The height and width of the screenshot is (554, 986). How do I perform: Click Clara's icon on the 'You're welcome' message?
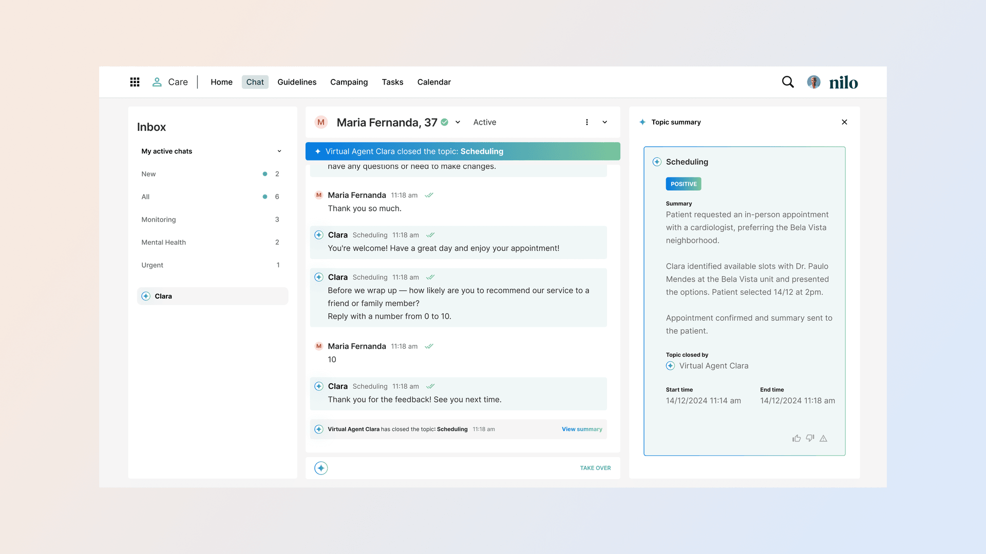[x=319, y=235]
